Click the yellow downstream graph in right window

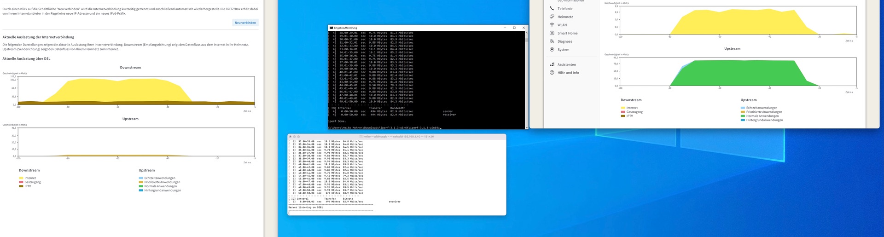point(744,22)
